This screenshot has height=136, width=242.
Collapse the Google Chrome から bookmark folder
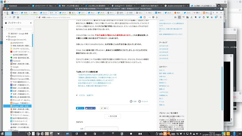(7, 40)
